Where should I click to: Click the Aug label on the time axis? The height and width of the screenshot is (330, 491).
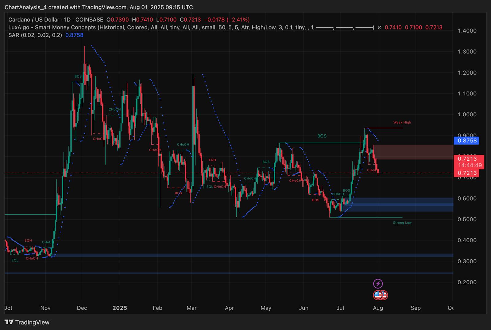pyautogui.click(x=378, y=308)
